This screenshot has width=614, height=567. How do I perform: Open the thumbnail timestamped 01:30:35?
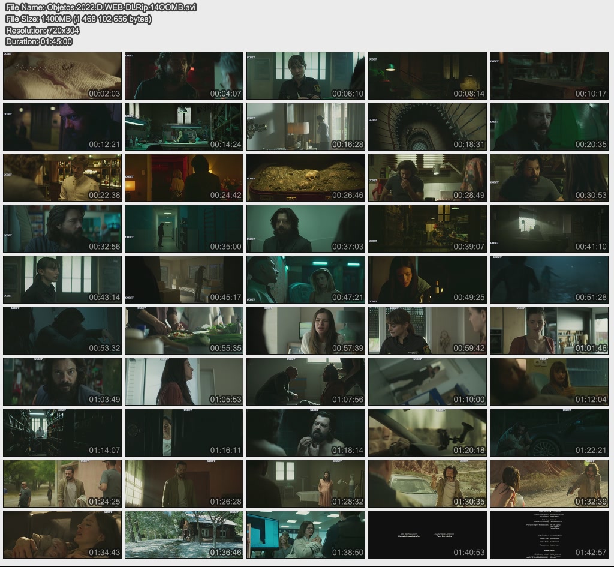pos(427,484)
